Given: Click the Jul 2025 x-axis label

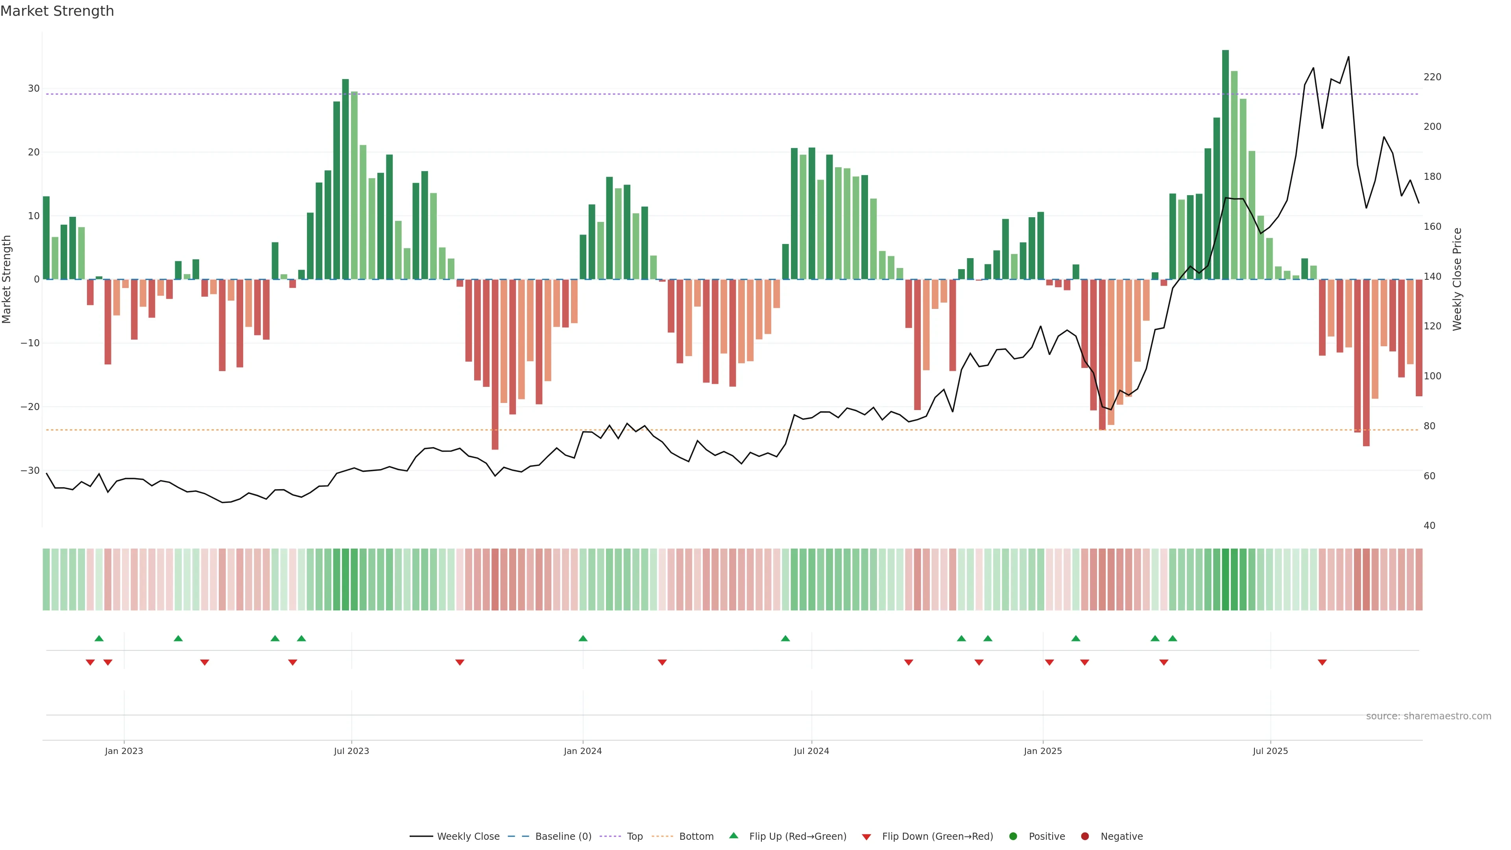Looking at the screenshot, I should (1270, 751).
